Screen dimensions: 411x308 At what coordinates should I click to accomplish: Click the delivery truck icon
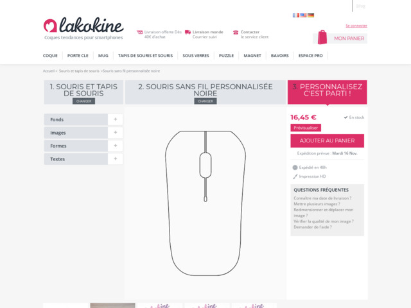(x=188, y=32)
